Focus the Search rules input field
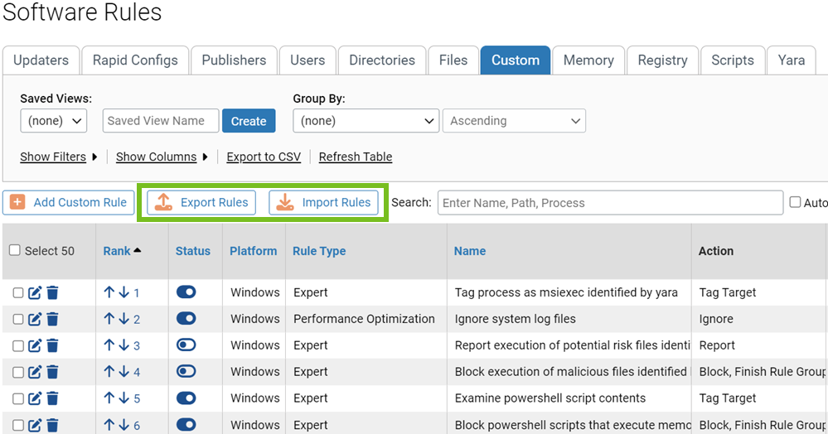The height and width of the screenshot is (434, 828). 611,203
